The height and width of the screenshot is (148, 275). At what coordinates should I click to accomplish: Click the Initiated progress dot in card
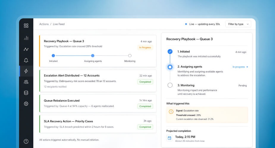tap(53, 56)
